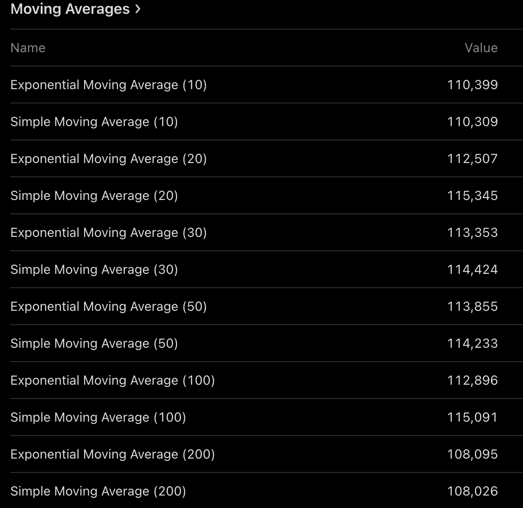The height and width of the screenshot is (508, 523).
Task: Select Exponential Moving Average (100) row
Action: 113,381
